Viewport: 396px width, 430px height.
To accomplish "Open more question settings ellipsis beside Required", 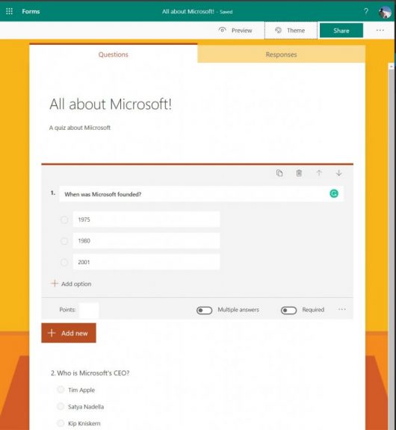I will point(342,309).
